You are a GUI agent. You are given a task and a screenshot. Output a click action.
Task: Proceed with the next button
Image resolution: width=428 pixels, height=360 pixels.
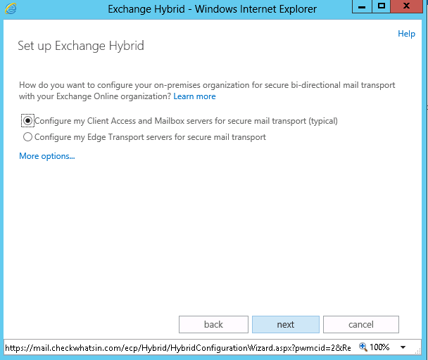(x=286, y=324)
